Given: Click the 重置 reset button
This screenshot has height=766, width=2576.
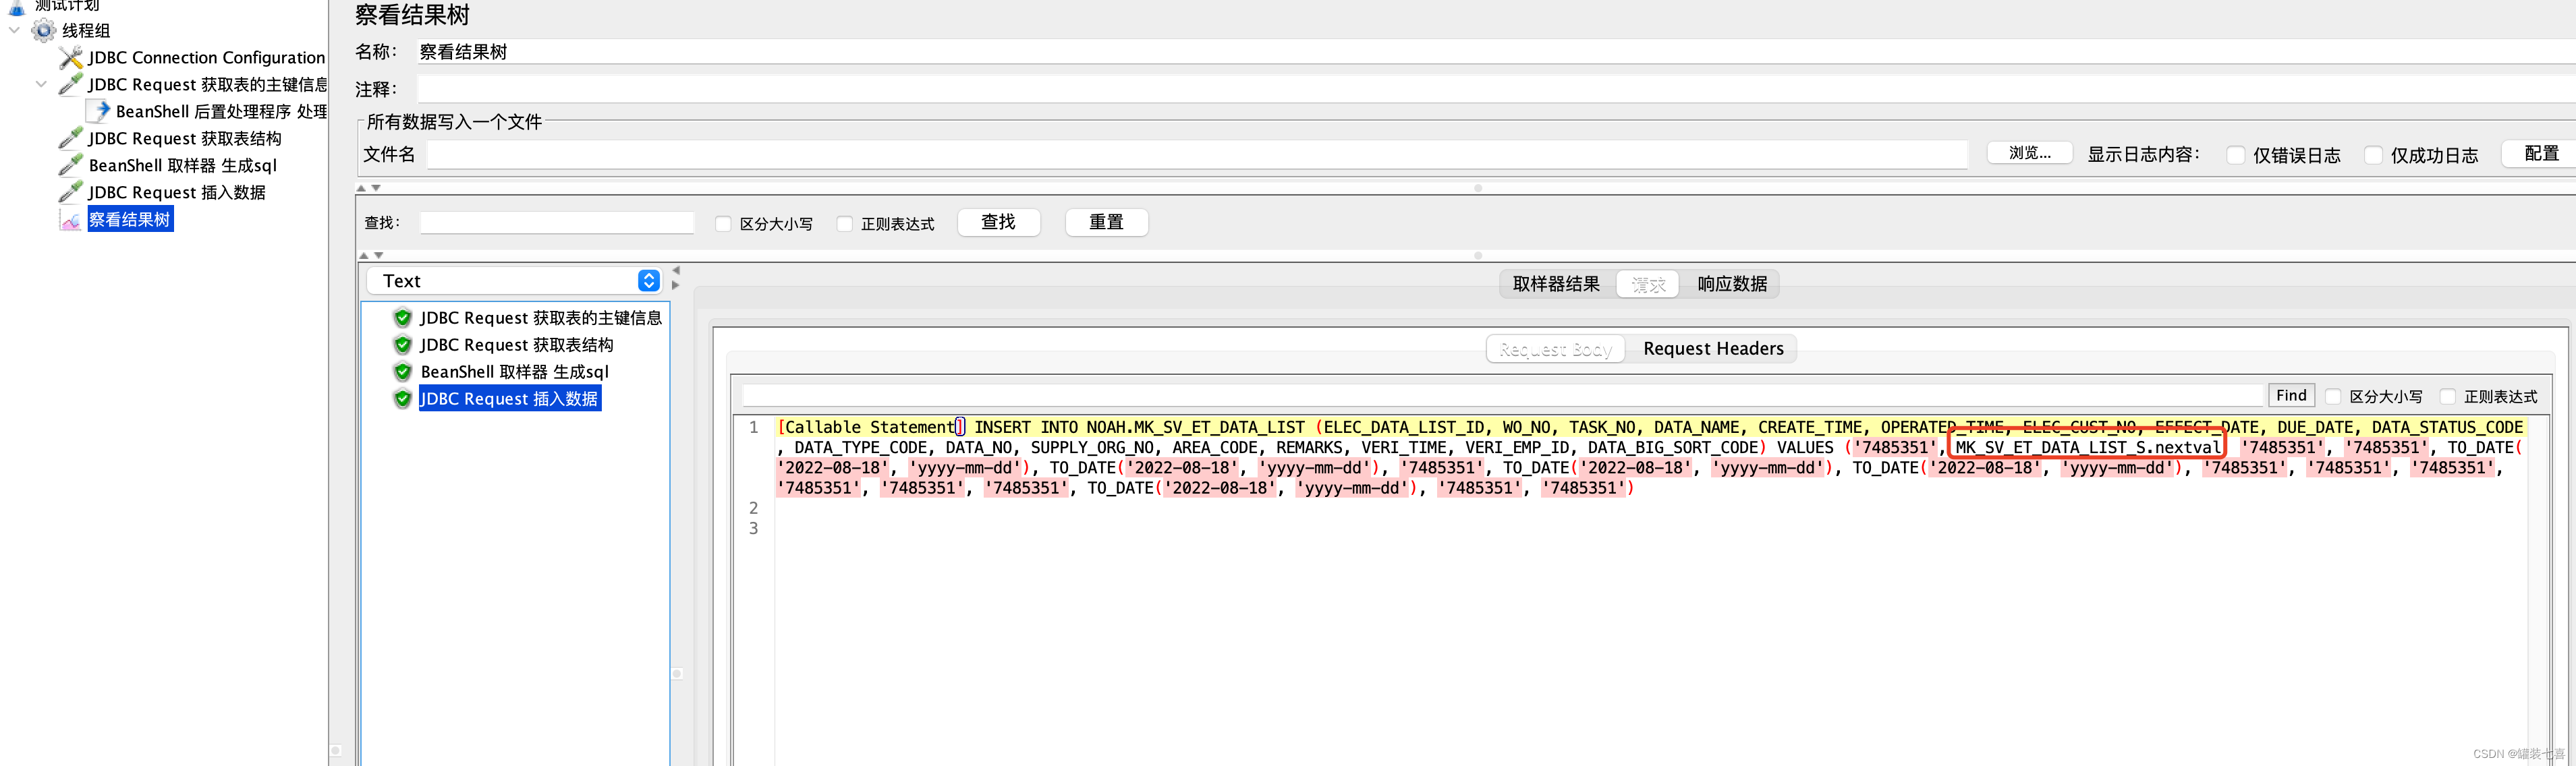Looking at the screenshot, I should pyautogui.click(x=1106, y=222).
